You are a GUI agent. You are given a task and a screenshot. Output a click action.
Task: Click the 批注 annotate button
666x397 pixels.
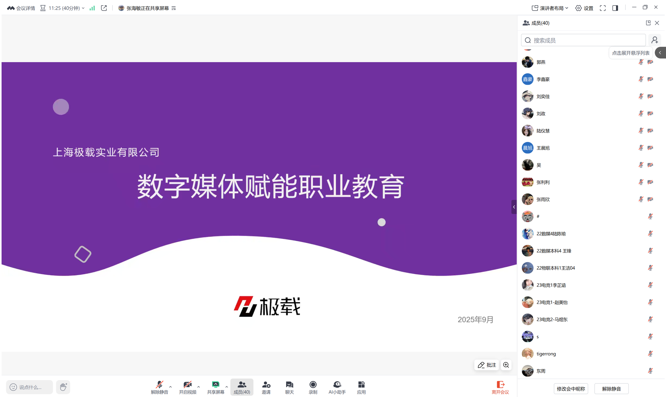[487, 365]
